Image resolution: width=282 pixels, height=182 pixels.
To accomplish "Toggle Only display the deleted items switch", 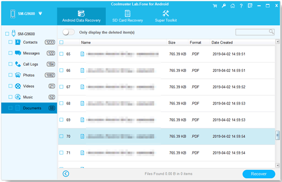I will pyautogui.click(x=69, y=32).
